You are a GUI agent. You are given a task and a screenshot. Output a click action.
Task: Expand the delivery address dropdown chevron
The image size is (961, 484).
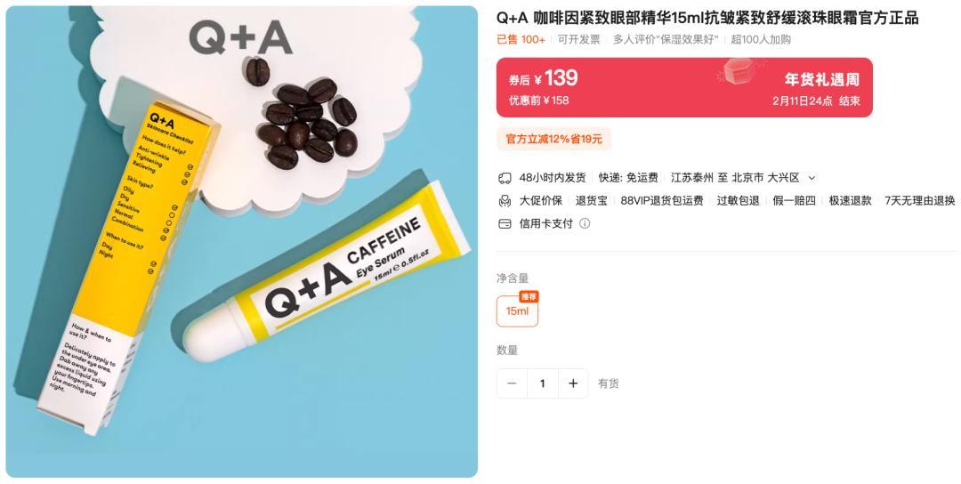click(x=812, y=178)
